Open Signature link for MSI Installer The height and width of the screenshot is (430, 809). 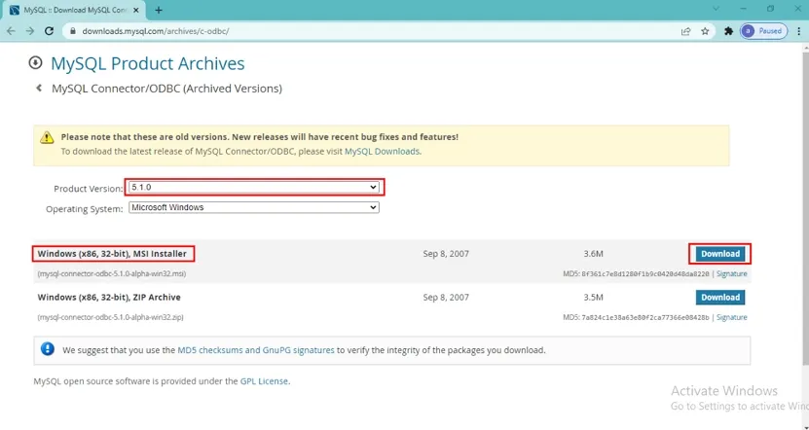pyautogui.click(x=732, y=273)
